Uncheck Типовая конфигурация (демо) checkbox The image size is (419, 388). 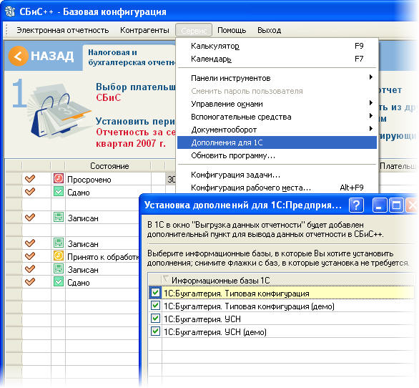pyautogui.click(x=155, y=305)
